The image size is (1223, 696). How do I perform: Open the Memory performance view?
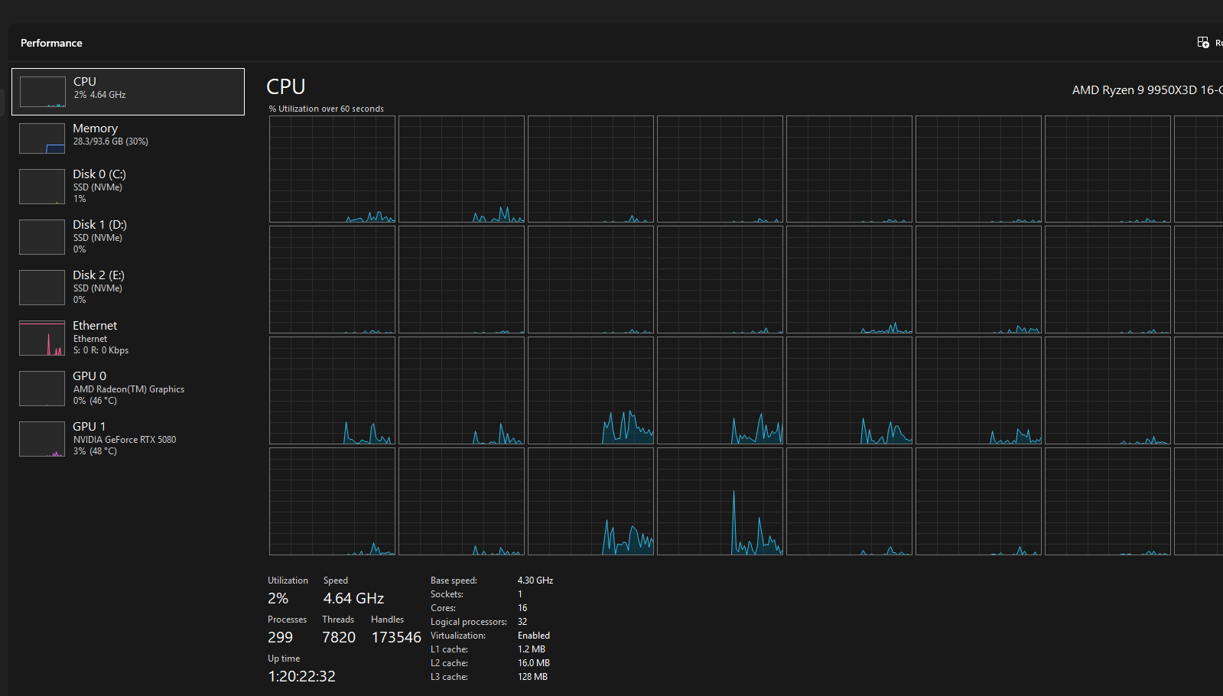(x=128, y=138)
